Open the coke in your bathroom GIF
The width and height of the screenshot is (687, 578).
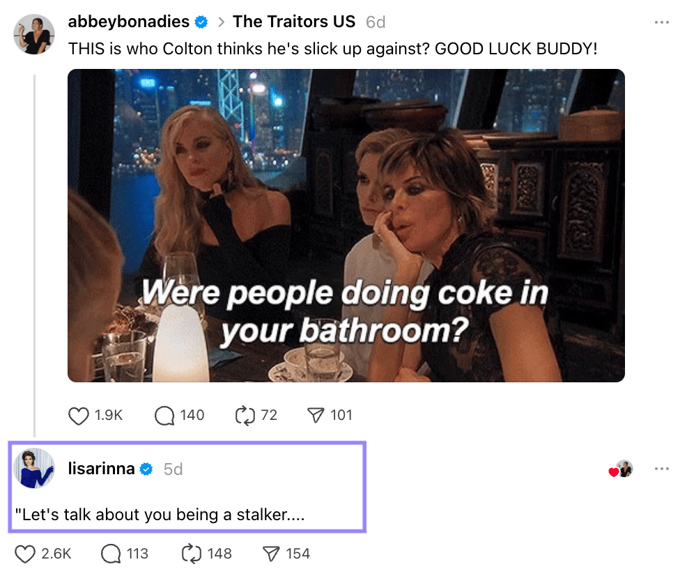coord(346,226)
